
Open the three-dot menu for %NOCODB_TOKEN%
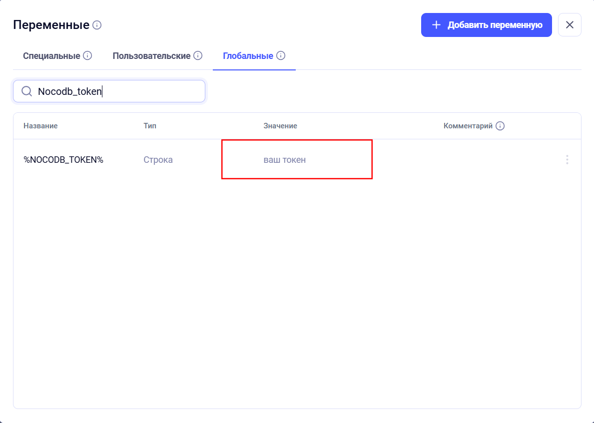click(x=567, y=160)
